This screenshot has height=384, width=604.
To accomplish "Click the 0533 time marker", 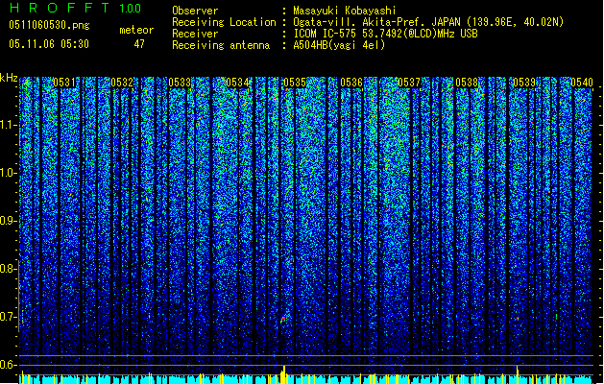I will coord(180,83).
